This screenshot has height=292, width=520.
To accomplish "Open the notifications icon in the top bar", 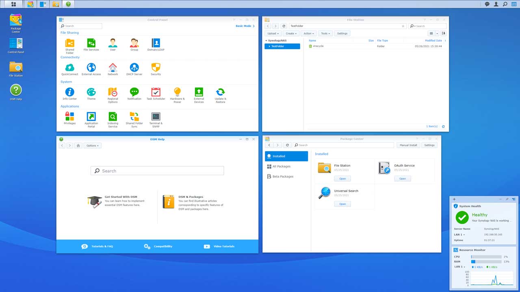I will 487,4.
